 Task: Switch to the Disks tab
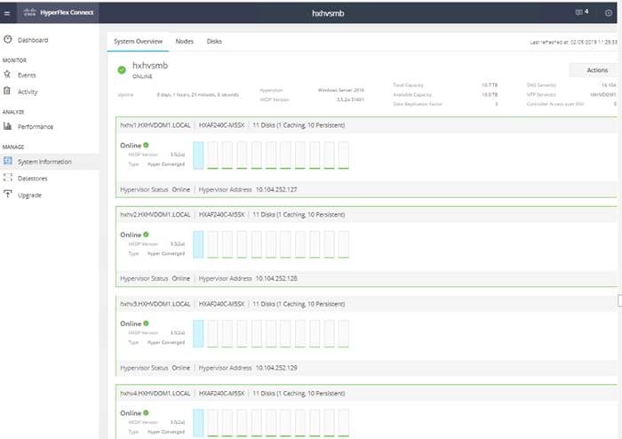[x=214, y=41]
